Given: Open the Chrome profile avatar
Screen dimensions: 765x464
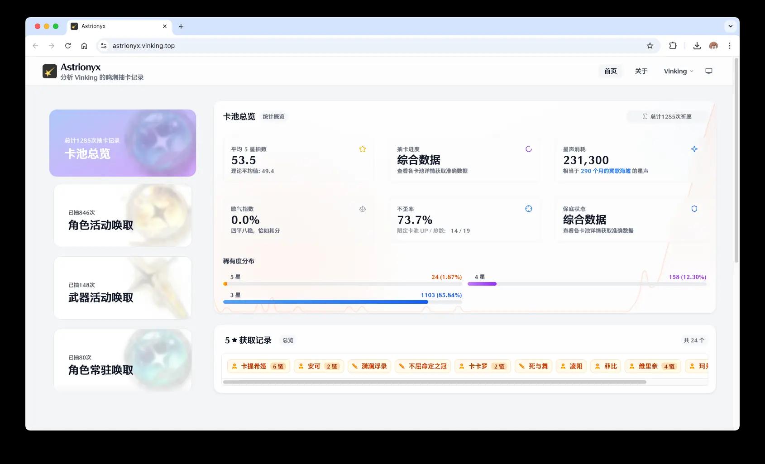Looking at the screenshot, I should (x=713, y=46).
